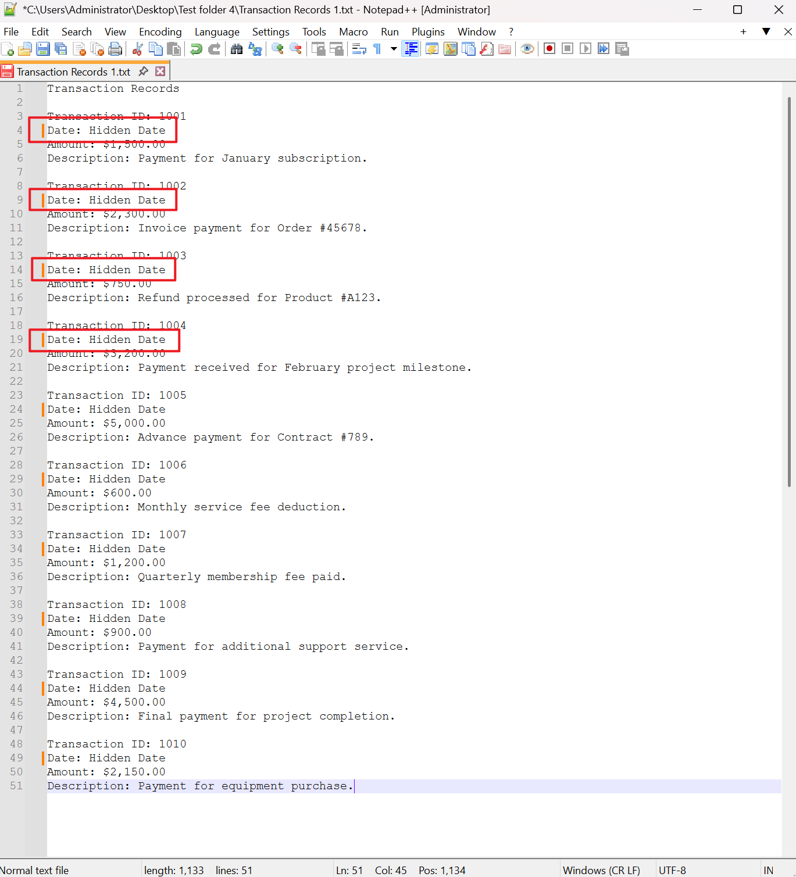Open the Replace dialog icon
The height and width of the screenshot is (877, 796).
(x=255, y=49)
